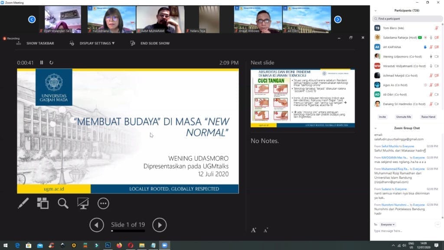
Task: Make the notes text smaller
Action: (266, 230)
